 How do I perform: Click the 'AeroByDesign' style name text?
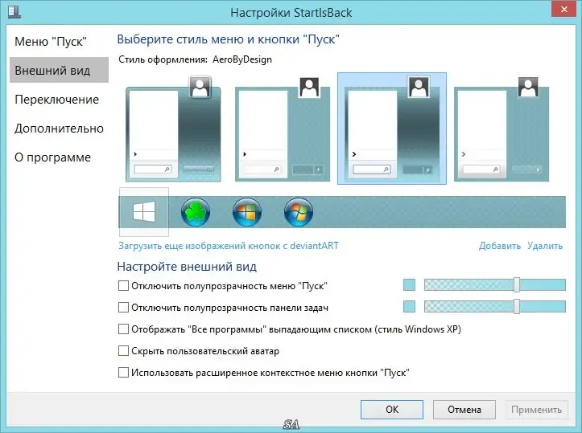pyautogui.click(x=242, y=59)
